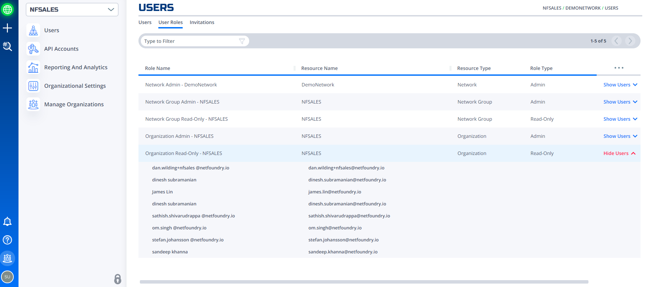Open the SU user avatar
This screenshot has height=287, width=645.
point(8,277)
